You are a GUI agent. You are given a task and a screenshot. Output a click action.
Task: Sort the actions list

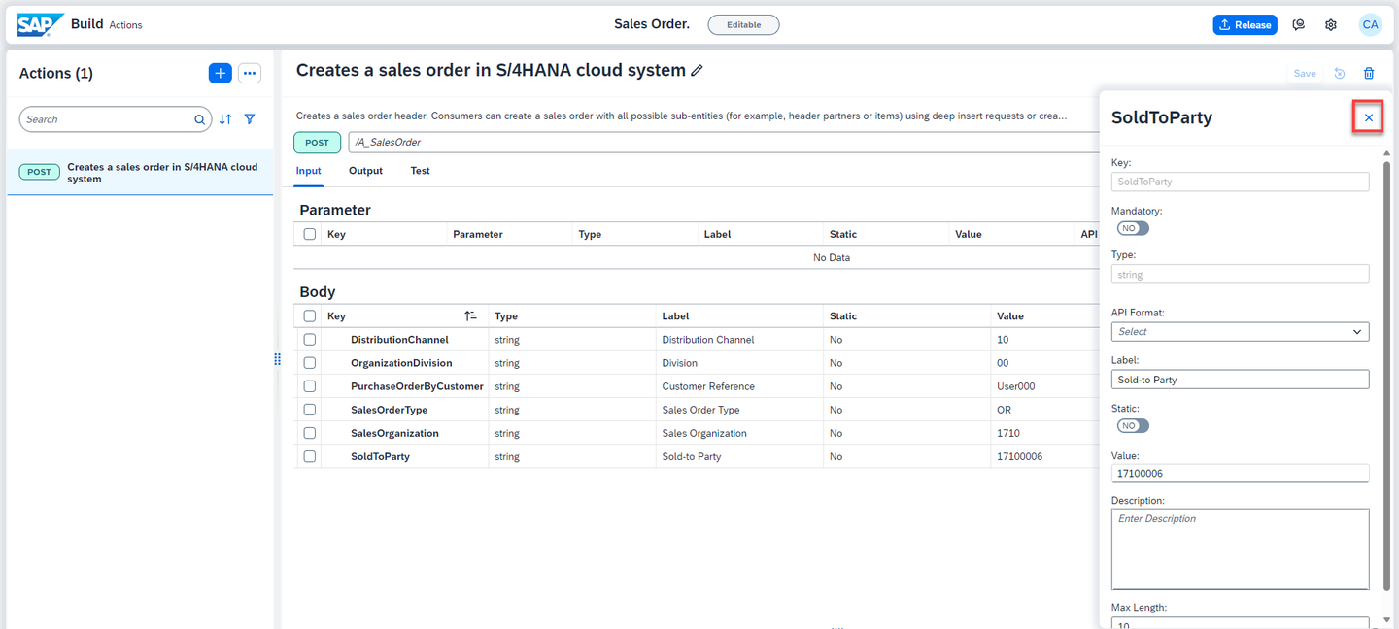(x=225, y=119)
